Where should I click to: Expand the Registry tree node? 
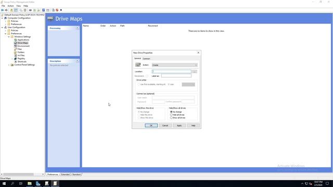(12, 59)
